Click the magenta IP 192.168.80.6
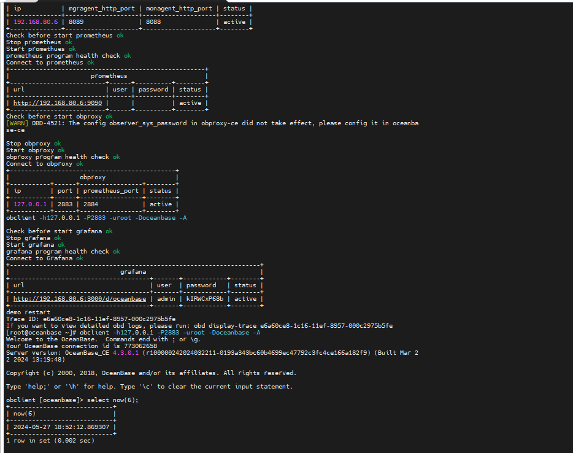573x453 pixels. click(x=36, y=22)
